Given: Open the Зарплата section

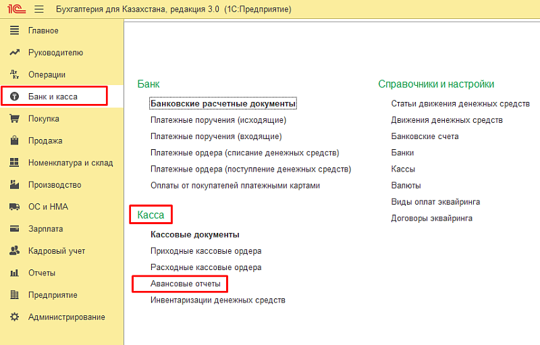Looking at the screenshot, I should click(45, 229).
